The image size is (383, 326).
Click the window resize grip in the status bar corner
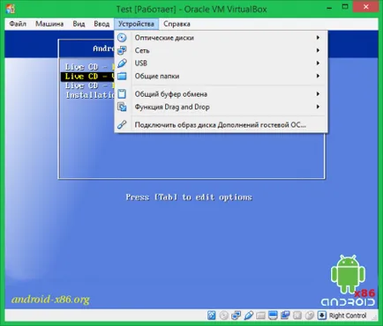375,318
